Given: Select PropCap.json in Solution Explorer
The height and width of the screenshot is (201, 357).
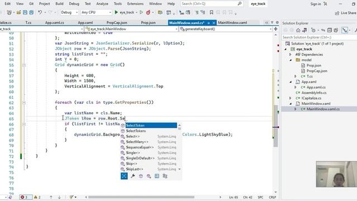Looking at the screenshot, I should 317,71.
